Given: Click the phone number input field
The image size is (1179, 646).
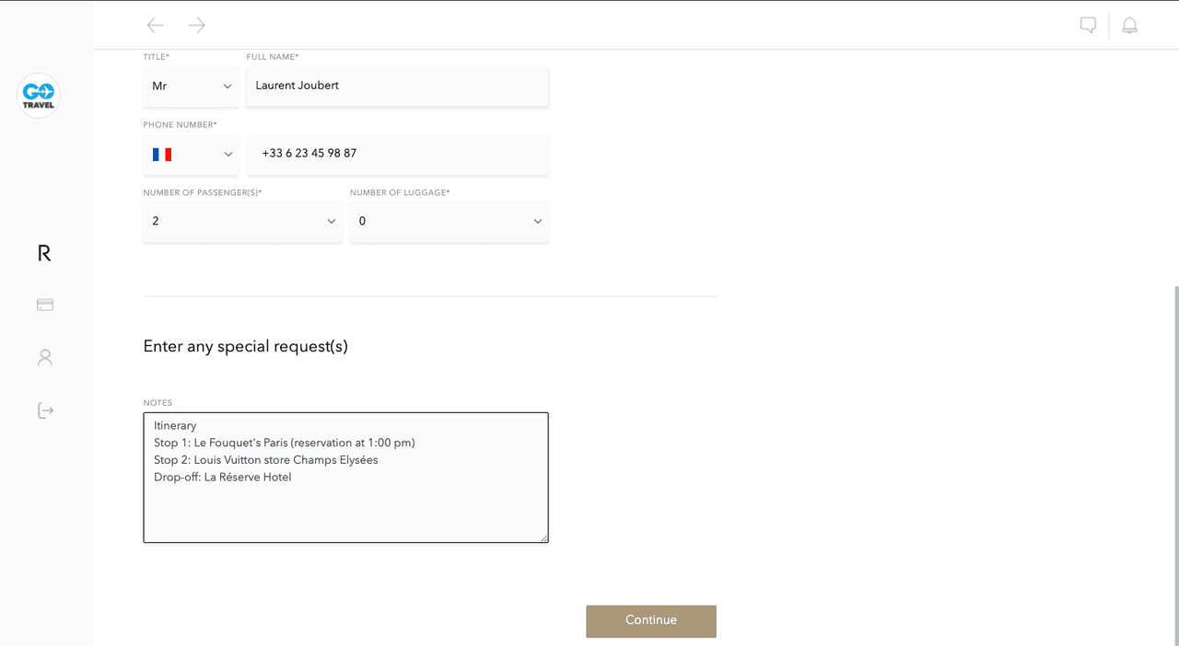Looking at the screenshot, I should point(397,155).
